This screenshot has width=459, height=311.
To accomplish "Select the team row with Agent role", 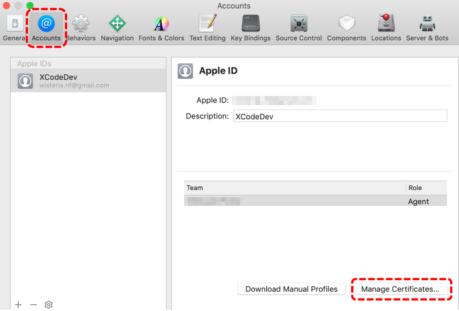I will pyautogui.click(x=316, y=201).
